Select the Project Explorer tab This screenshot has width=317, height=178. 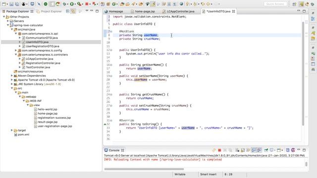pos(49,11)
